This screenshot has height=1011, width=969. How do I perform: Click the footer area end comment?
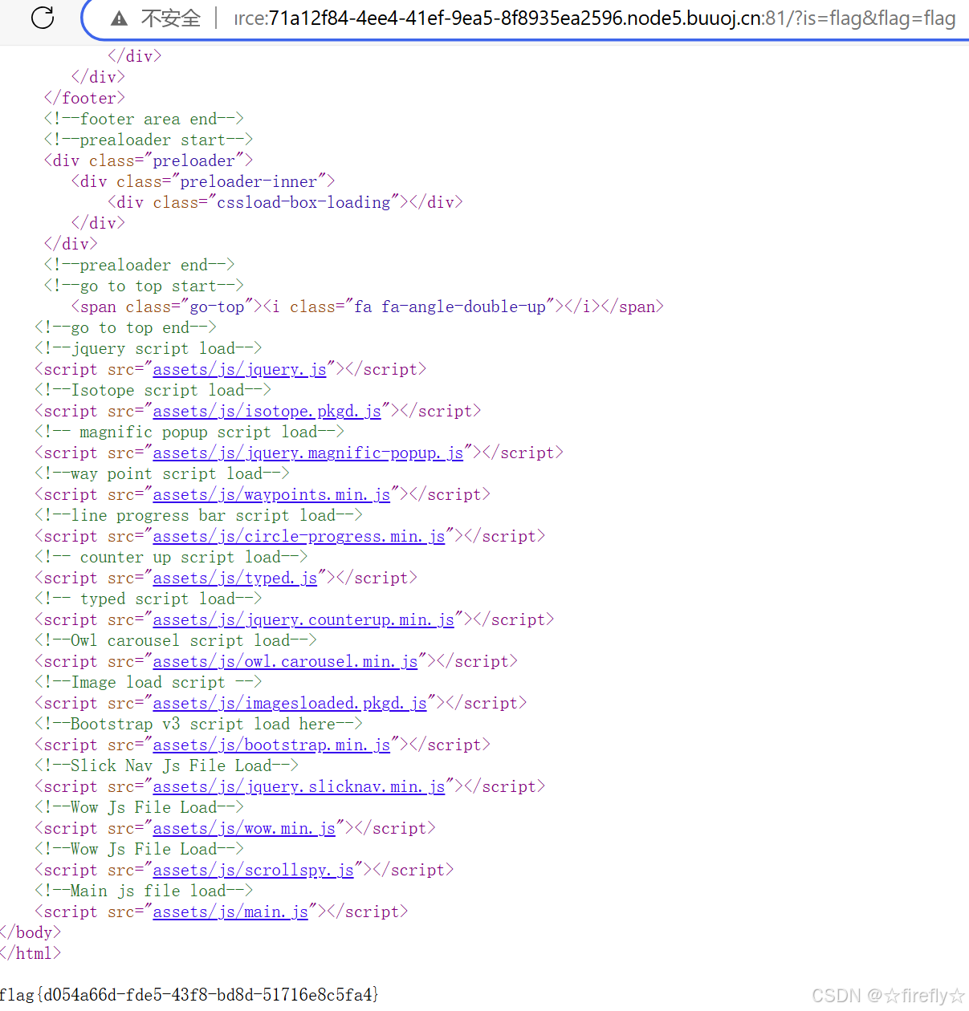click(144, 119)
